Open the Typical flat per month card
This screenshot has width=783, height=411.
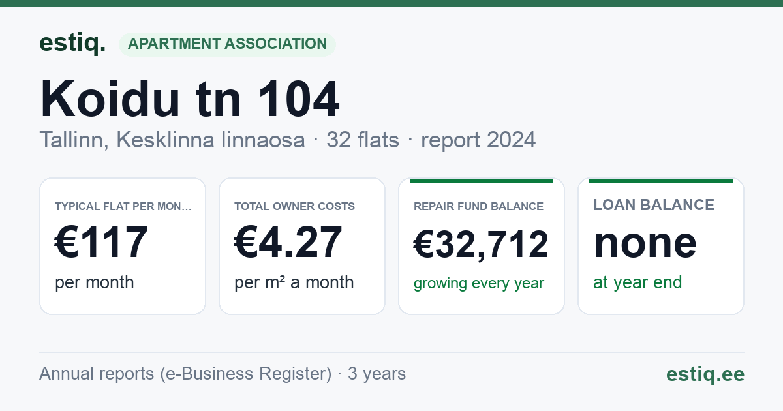(123, 246)
